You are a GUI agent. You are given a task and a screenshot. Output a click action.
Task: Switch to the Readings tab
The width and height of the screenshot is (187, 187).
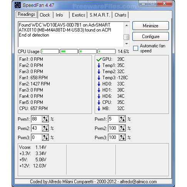pos(27,15)
